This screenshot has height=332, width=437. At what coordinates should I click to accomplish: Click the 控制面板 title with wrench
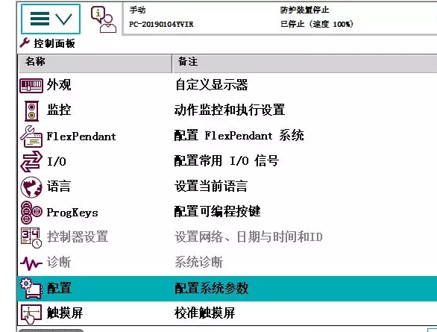pos(48,43)
